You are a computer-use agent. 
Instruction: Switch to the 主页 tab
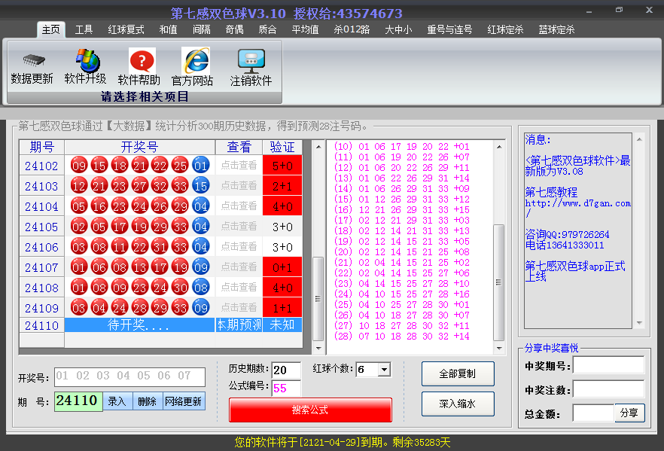click(x=51, y=29)
